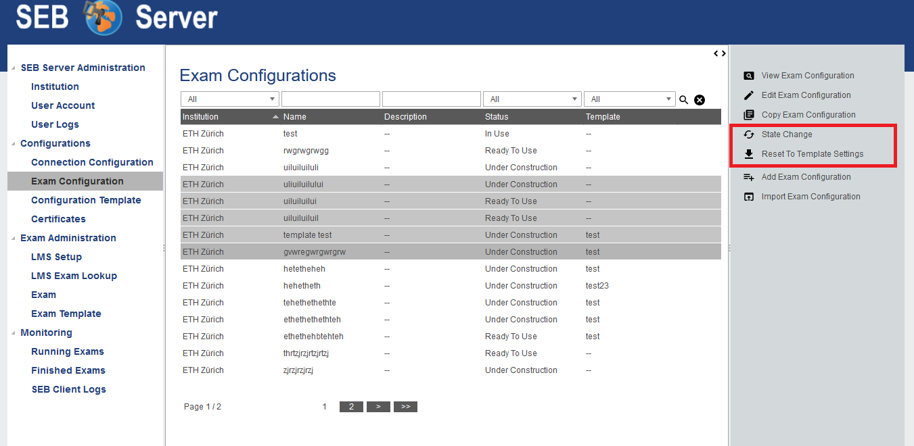Open the Template filter dropdown

[x=629, y=99]
